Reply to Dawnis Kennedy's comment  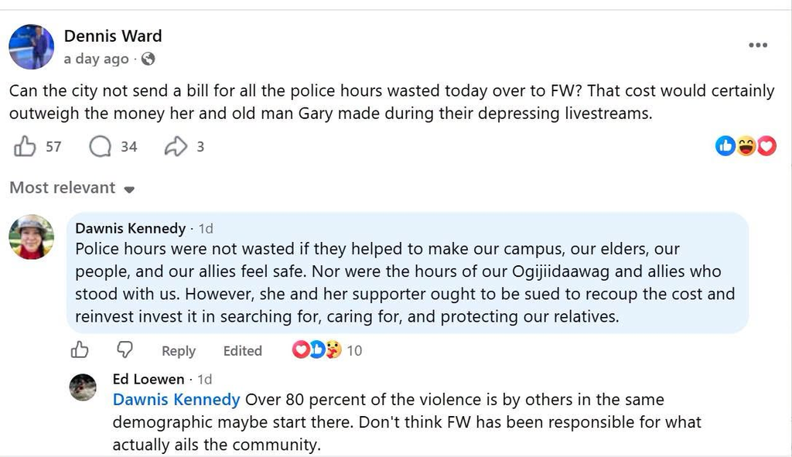click(179, 351)
